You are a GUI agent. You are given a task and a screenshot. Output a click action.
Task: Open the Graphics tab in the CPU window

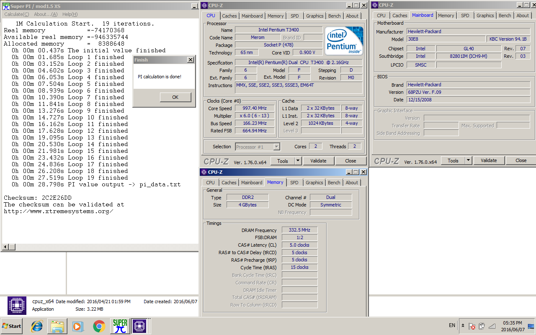315,16
